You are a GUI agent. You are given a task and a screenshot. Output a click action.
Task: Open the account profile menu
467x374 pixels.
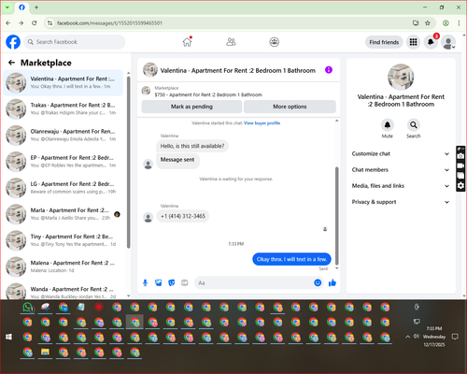(x=448, y=42)
